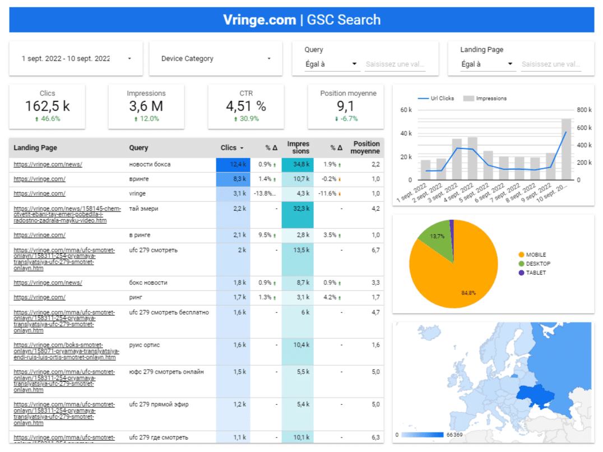Open vringe.com link in ринг row
The image size is (603, 452).
coord(40,297)
